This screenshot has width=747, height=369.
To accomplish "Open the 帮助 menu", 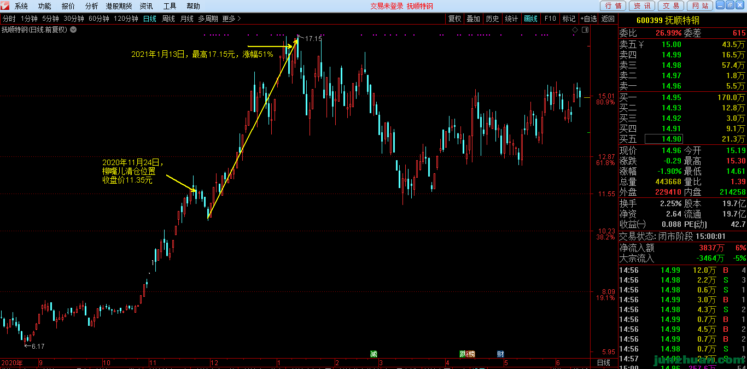I will pos(194,6).
